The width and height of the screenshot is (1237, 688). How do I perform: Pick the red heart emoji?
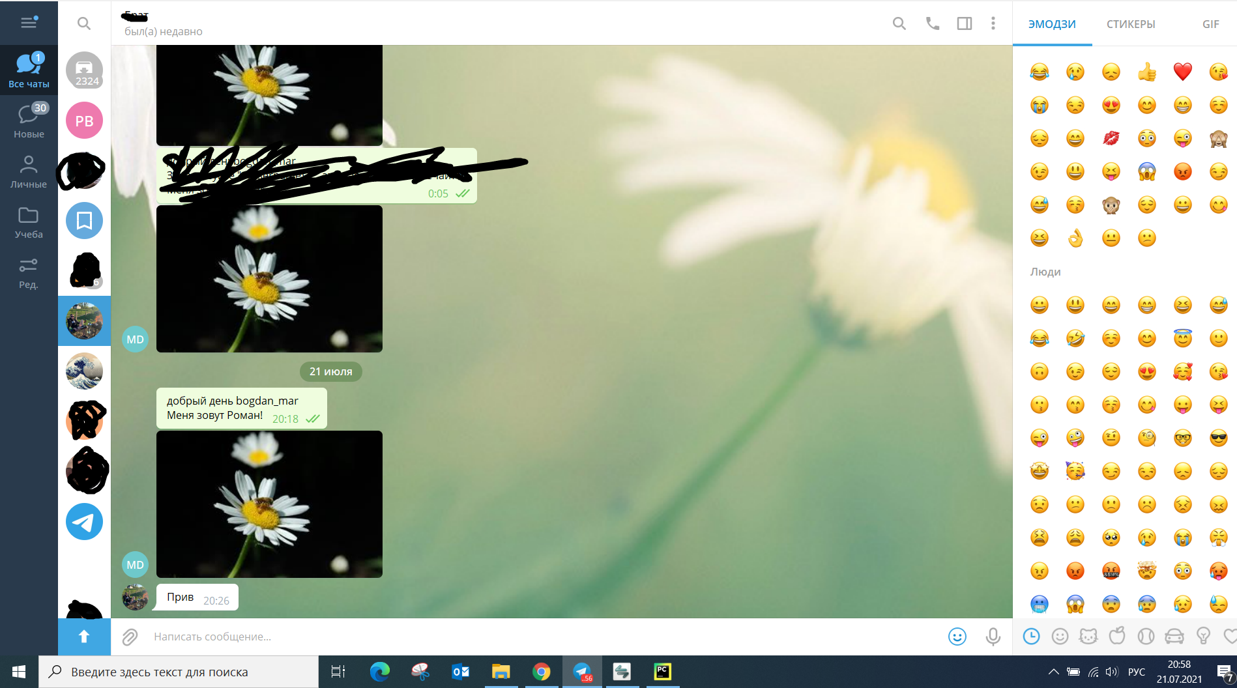tap(1182, 72)
